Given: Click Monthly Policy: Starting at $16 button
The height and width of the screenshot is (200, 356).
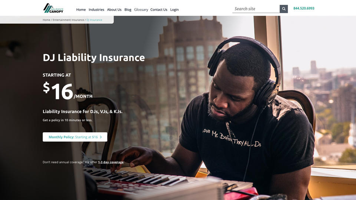Looking at the screenshot, I should (75, 137).
